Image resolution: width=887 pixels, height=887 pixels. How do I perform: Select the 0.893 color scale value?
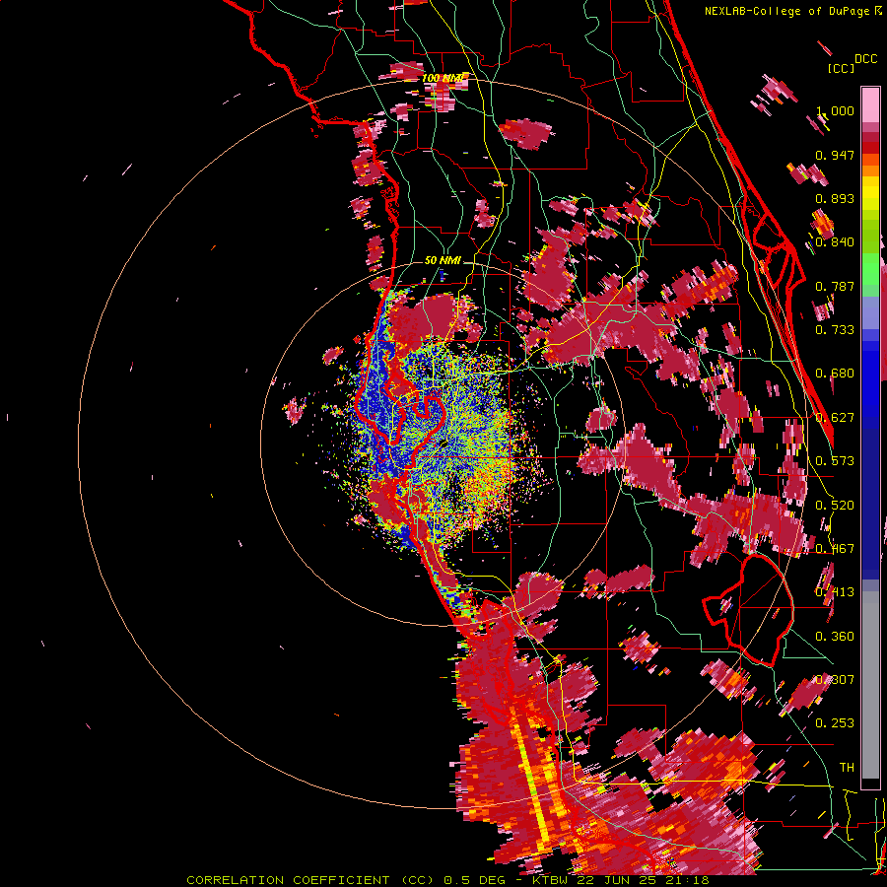point(835,198)
